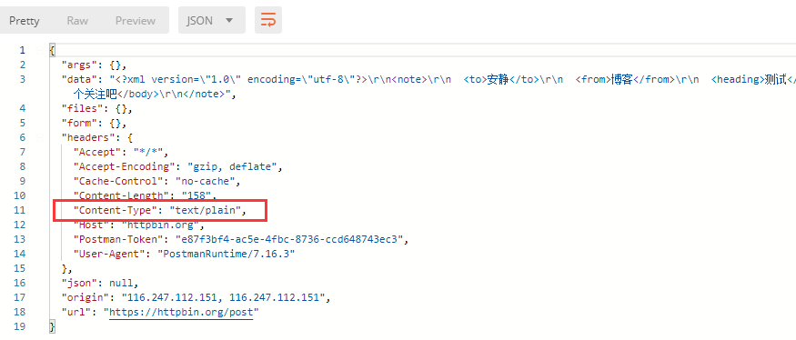Click the Postman-Token value starting e87f3bf4

[289, 239]
